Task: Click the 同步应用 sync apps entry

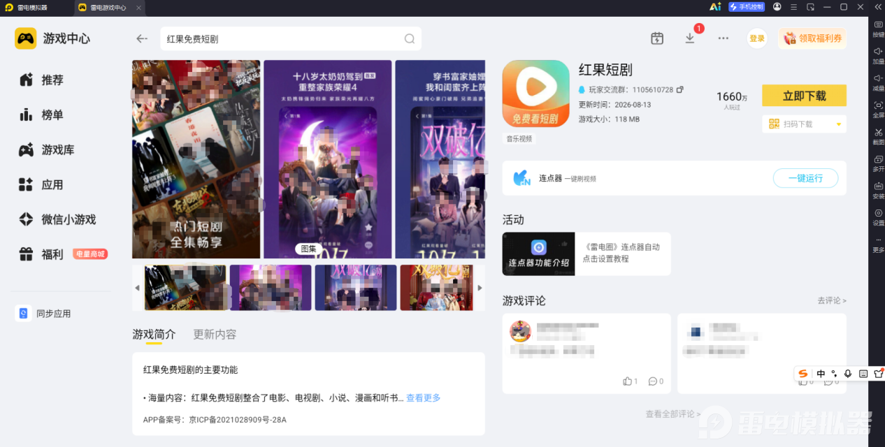Action: [x=43, y=314]
